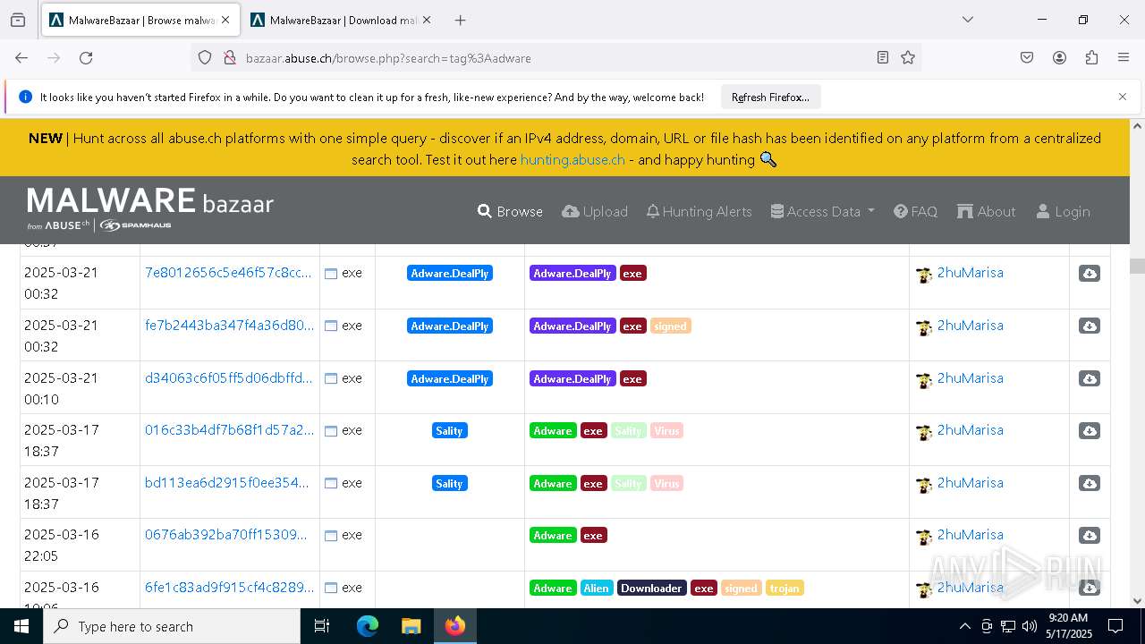The image size is (1145, 644).
Task: Open the Browse nav item
Action: [510, 211]
